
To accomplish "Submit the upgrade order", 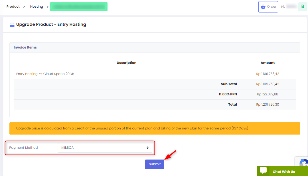I will pyautogui.click(x=155, y=164).
